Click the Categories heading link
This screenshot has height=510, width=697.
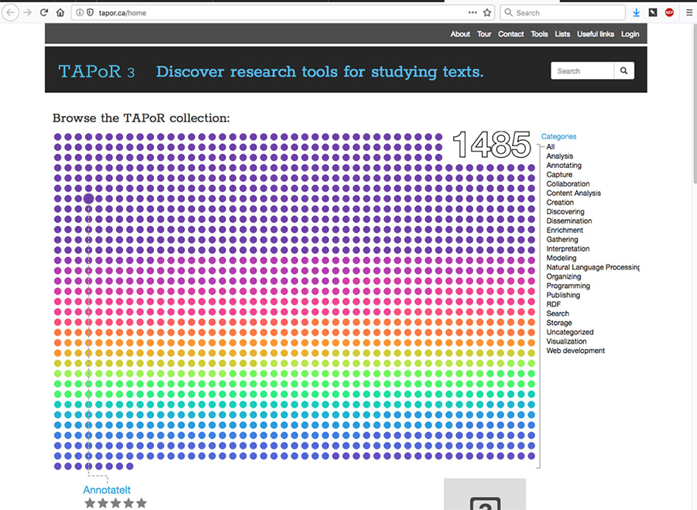[x=558, y=136]
